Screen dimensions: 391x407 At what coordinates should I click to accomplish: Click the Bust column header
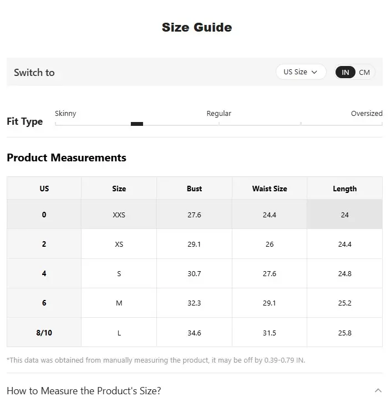point(194,189)
